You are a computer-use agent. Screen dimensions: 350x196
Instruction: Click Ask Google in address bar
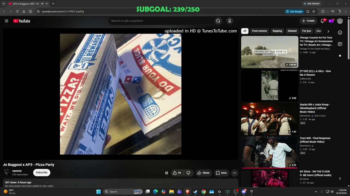pyautogui.click(x=294, y=11)
